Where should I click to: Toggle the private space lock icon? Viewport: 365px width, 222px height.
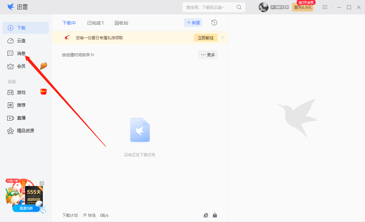(x=215, y=215)
